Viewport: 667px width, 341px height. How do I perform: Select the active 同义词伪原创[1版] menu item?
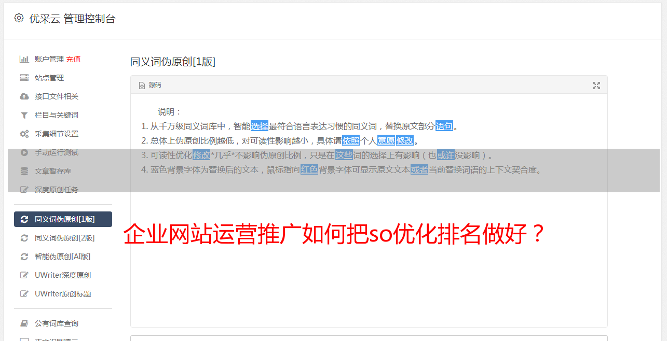click(x=63, y=219)
